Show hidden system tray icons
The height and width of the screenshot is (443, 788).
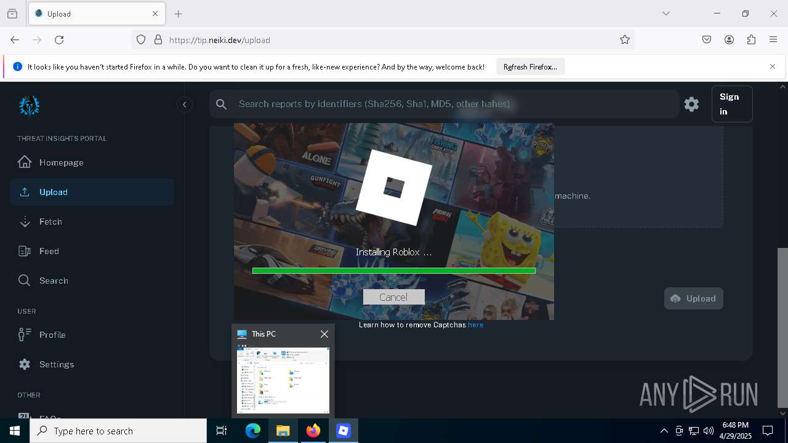pos(664,431)
